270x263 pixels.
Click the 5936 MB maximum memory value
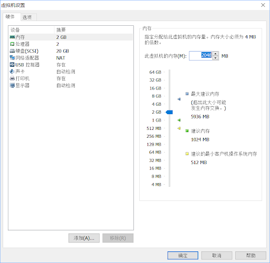[x=200, y=117]
